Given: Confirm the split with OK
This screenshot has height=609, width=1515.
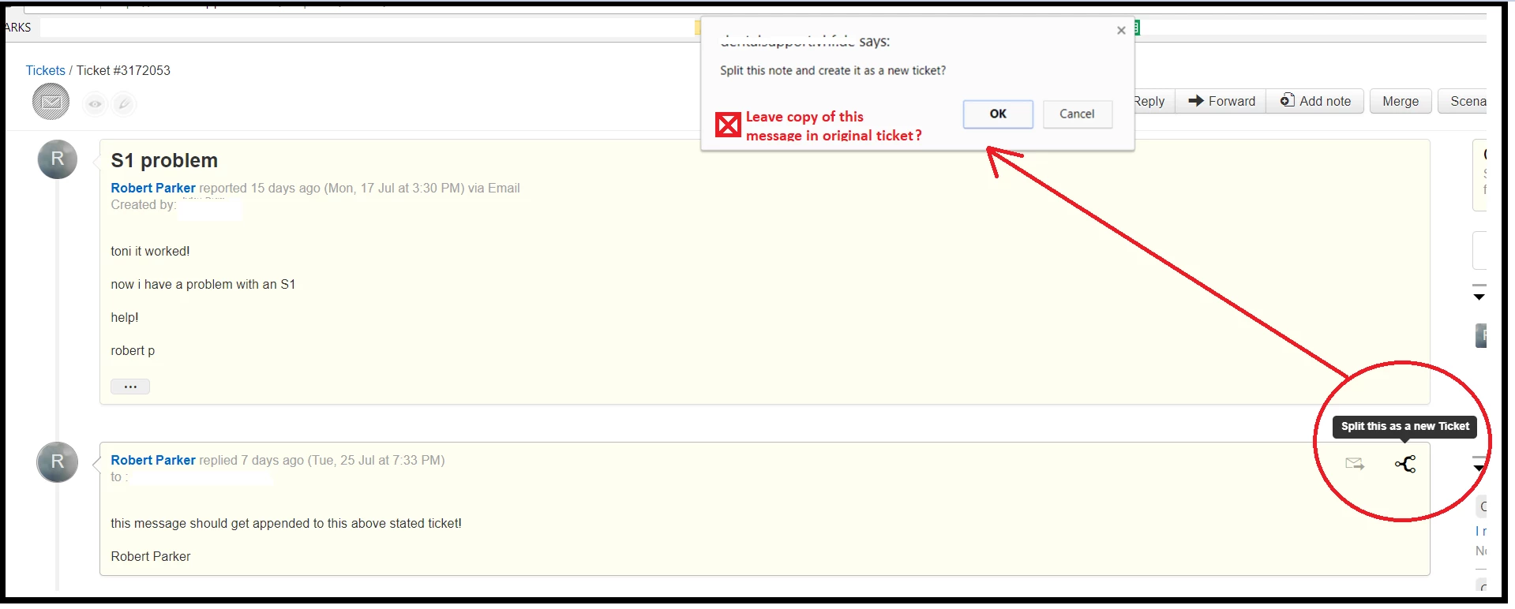Looking at the screenshot, I should click(998, 114).
